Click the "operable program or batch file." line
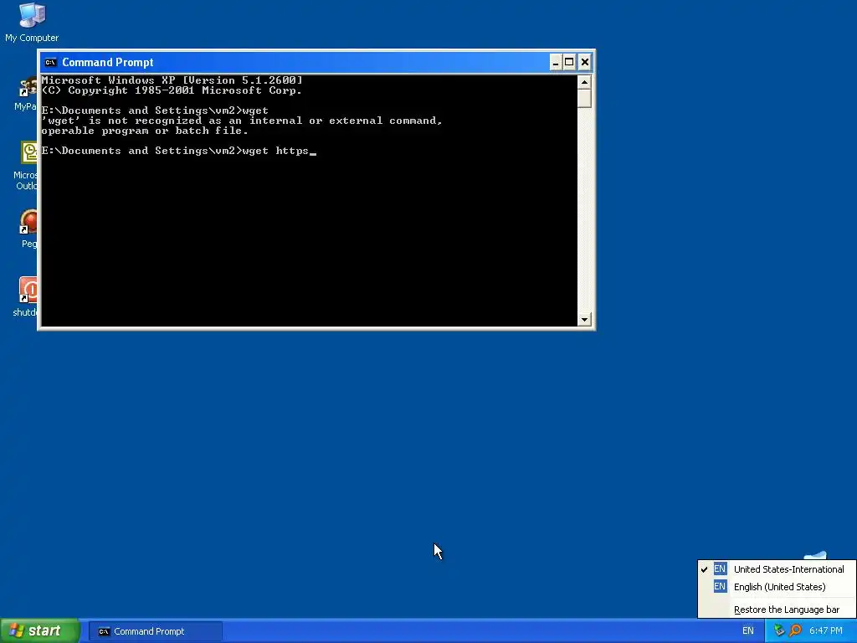The width and height of the screenshot is (857, 643). [x=145, y=131]
